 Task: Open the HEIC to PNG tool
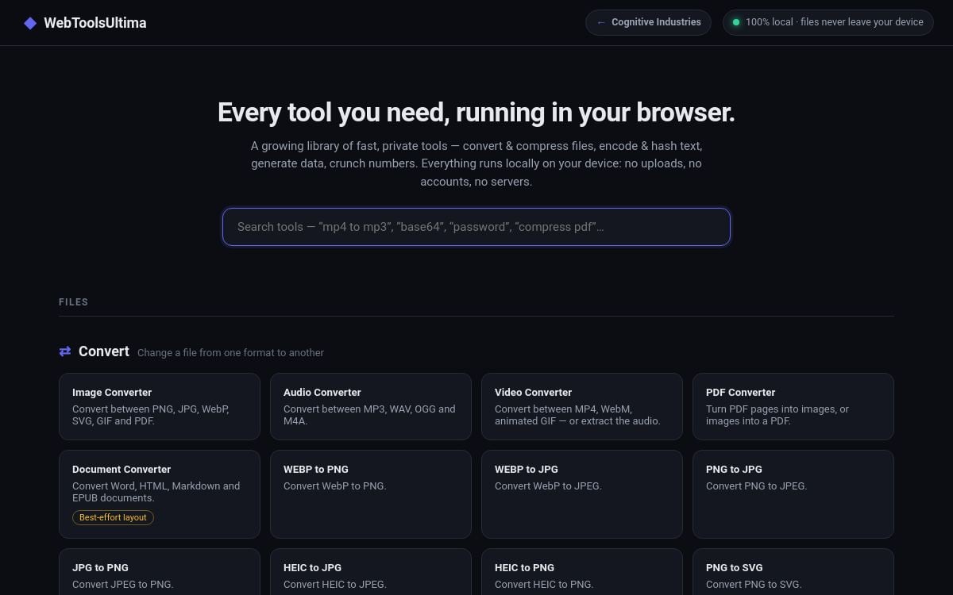click(x=582, y=572)
